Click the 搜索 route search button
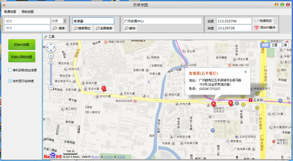 click(59, 28)
